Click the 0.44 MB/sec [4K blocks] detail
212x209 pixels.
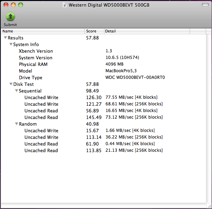[130, 144]
